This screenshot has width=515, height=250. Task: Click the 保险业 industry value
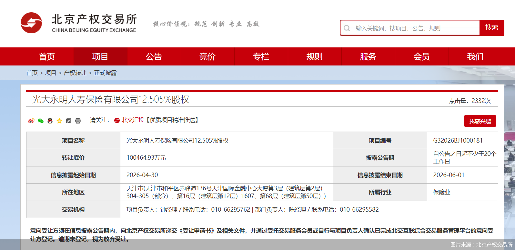click(x=442, y=192)
